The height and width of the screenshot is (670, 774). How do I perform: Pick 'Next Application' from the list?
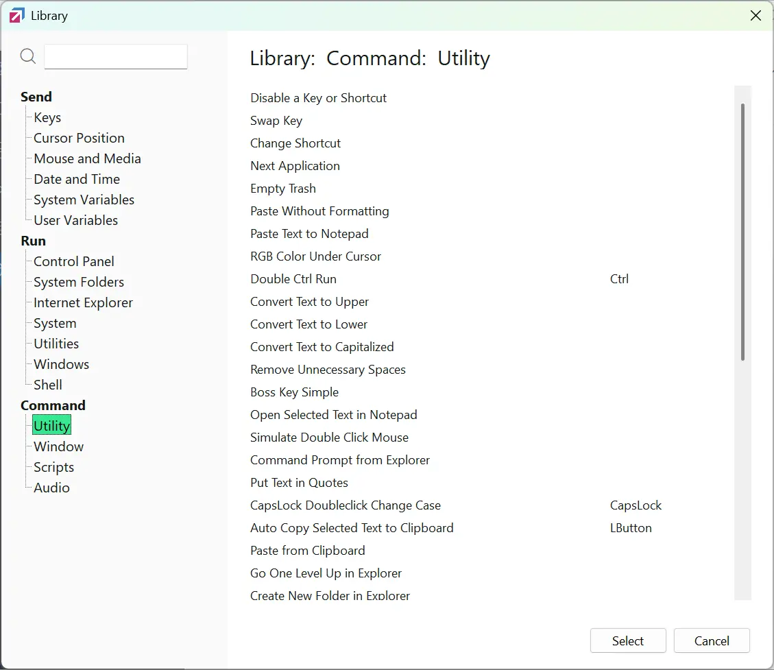click(x=295, y=167)
